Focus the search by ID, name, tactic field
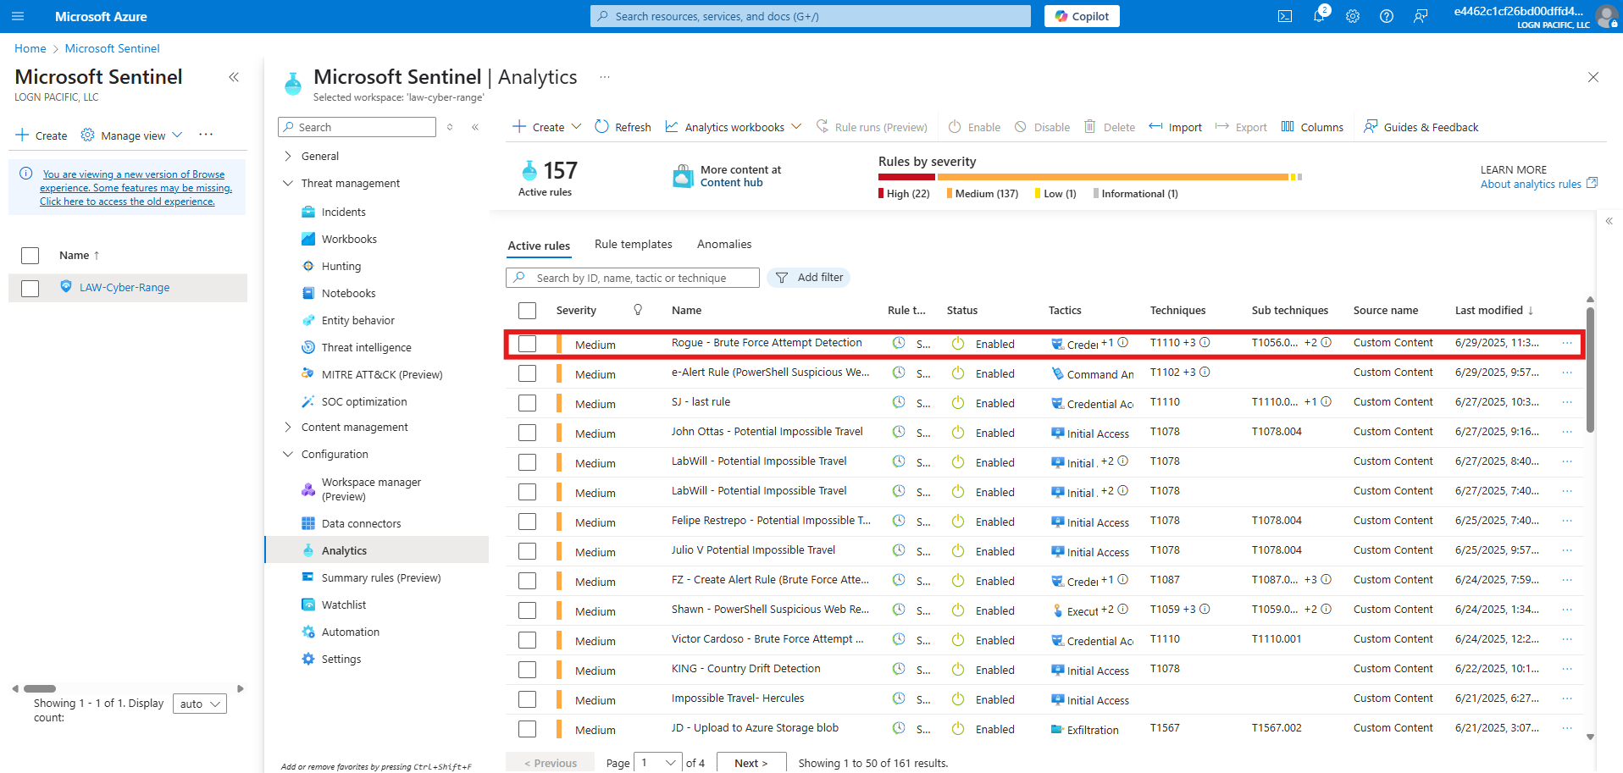This screenshot has height=773, width=1623. (x=633, y=278)
